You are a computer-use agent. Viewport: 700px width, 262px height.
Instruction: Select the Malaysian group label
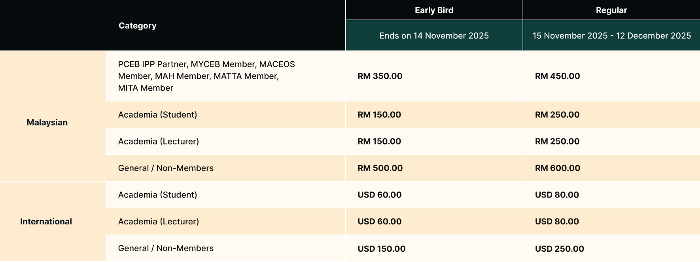(x=47, y=122)
